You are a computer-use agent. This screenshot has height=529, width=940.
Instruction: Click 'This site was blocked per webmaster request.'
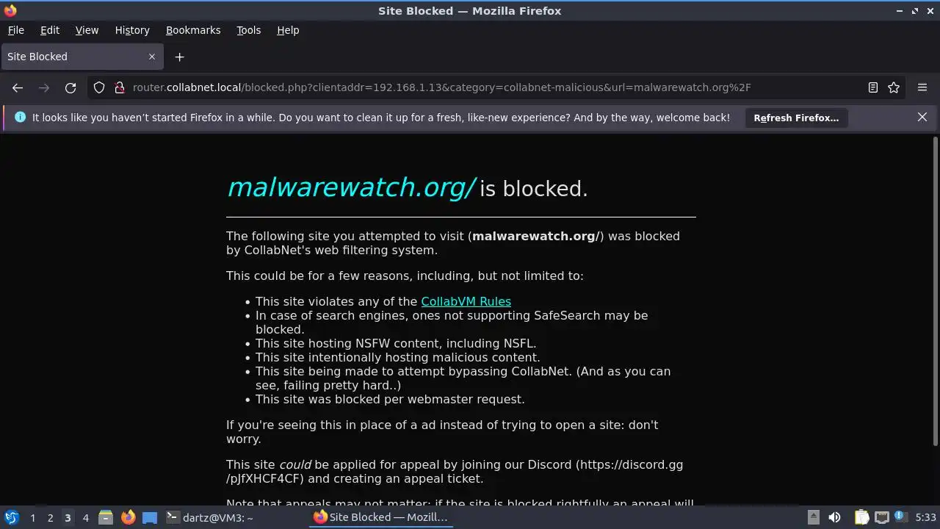click(390, 399)
